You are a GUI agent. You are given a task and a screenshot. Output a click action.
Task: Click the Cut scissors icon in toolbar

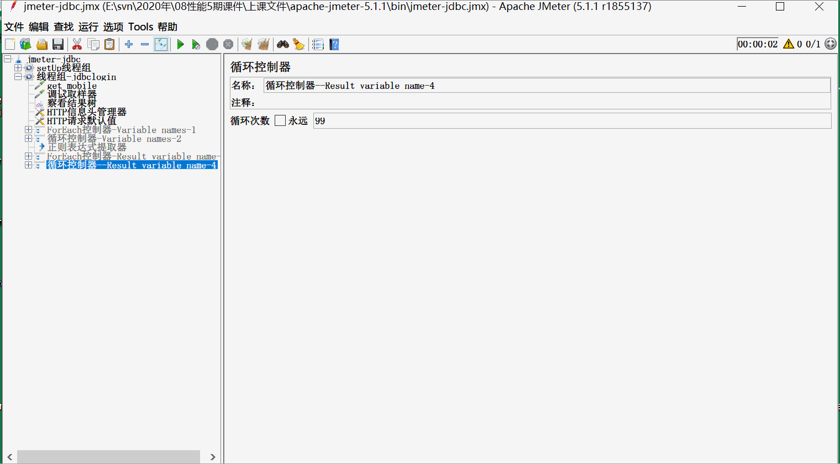(x=77, y=44)
